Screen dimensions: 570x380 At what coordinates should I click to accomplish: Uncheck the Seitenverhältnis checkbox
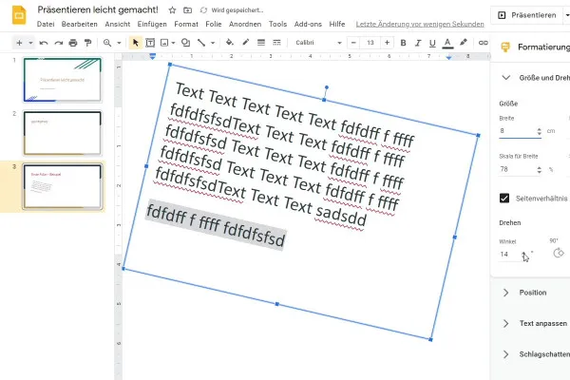tap(504, 199)
